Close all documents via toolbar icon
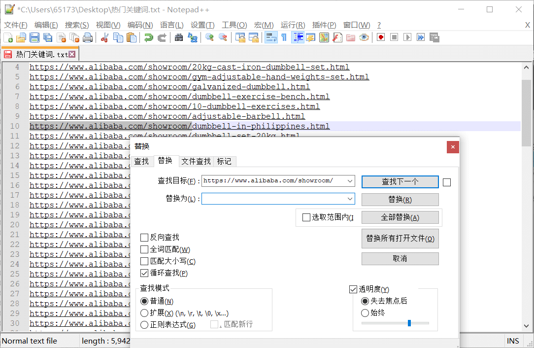The width and height of the screenshot is (534, 348). point(74,37)
